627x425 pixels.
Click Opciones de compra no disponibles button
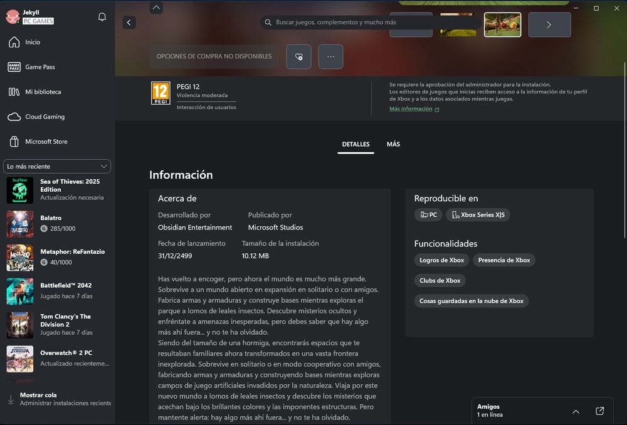point(214,56)
